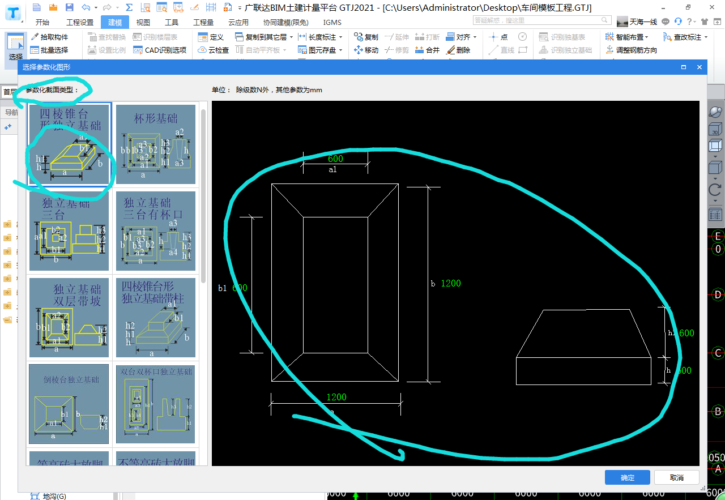Click the Open file icon in quick access bar
The image size is (725, 500).
(53, 7)
